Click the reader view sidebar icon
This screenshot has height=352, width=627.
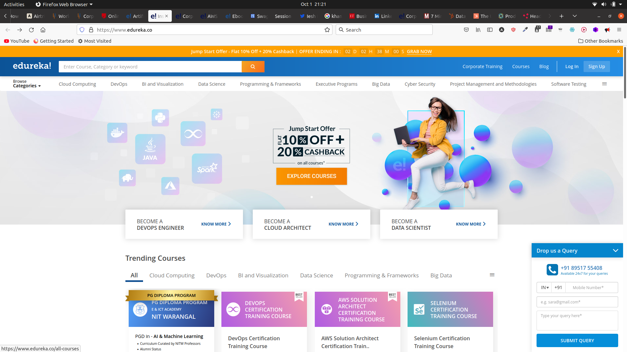[x=490, y=30]
